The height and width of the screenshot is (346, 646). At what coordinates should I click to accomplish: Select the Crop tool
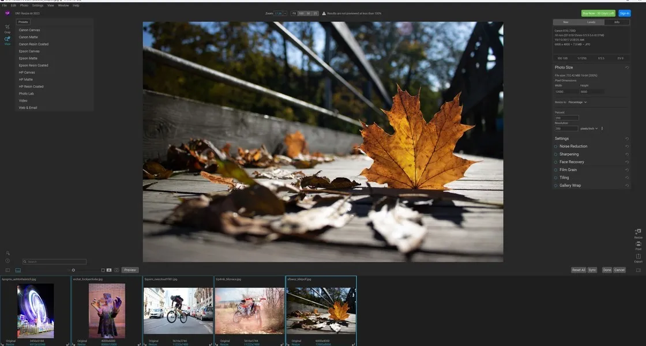tap(7, 28)
